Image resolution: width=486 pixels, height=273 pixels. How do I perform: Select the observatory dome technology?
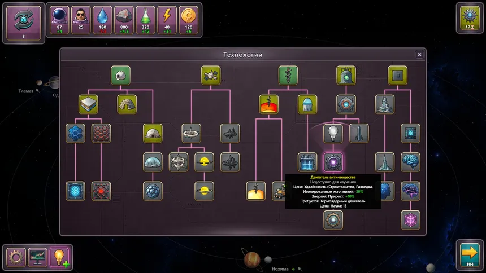[307, 104]
